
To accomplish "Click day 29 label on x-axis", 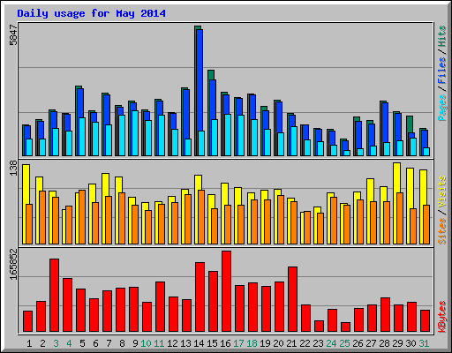I will click(x=397, y=343).
